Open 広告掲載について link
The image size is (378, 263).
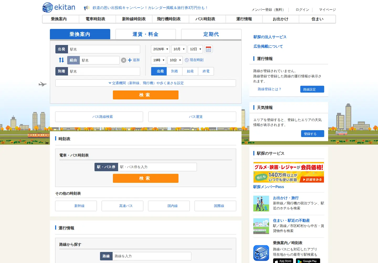point(268,46)
